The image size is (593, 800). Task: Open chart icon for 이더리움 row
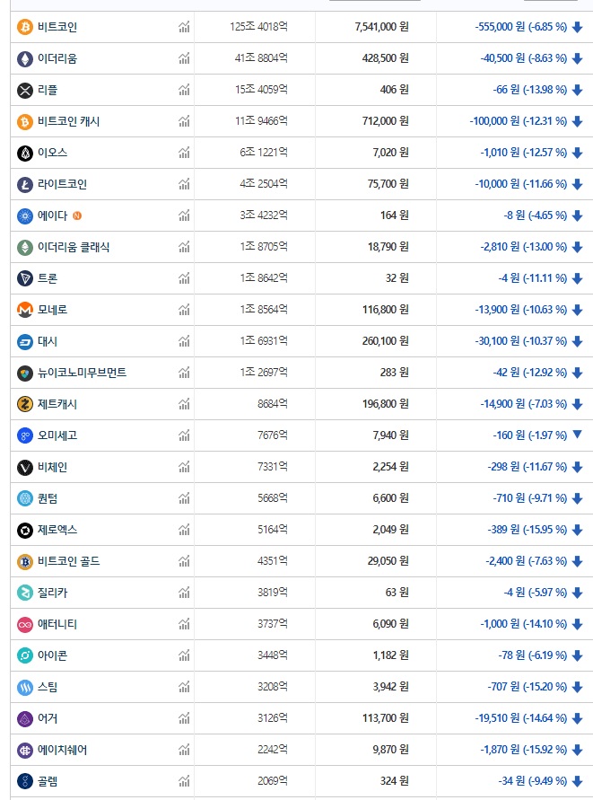click(x=184, y=58)
